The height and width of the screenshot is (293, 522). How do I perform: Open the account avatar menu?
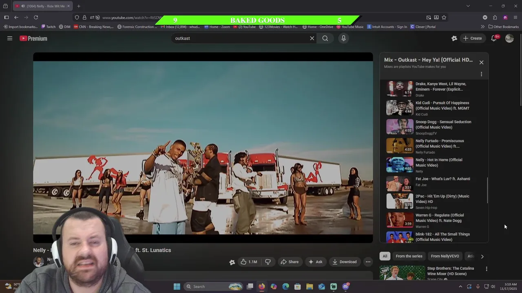pos(509,38)
